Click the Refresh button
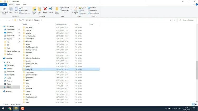 click(175, 20)
